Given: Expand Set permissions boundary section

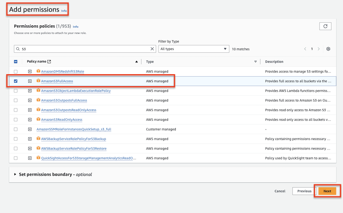Looking at the screenshot, I should click(x=15, y=174).
